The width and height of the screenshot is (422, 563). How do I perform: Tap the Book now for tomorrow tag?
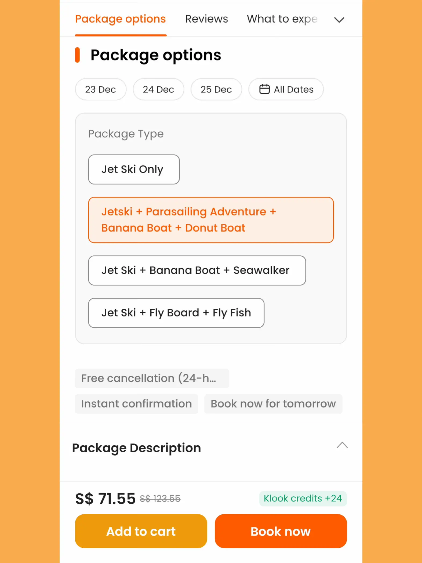[x=273, y=404]
